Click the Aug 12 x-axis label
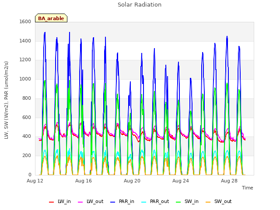 pyautogui.click(x=35, y=181)
